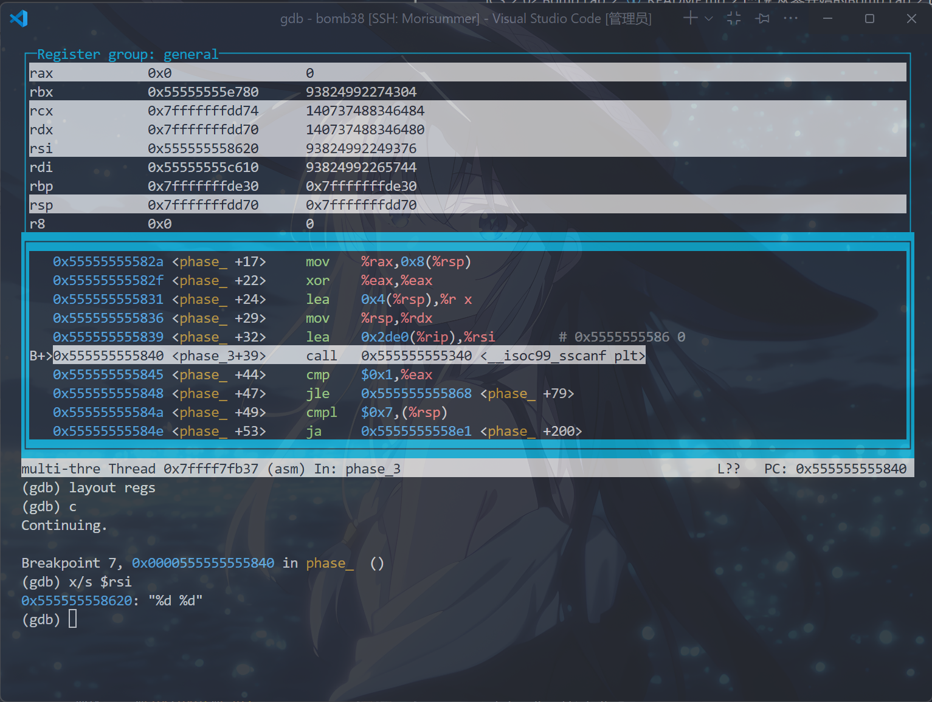Click the VS Code logo icon
This screenshot has height=702, width=932.
coord(19,18)
